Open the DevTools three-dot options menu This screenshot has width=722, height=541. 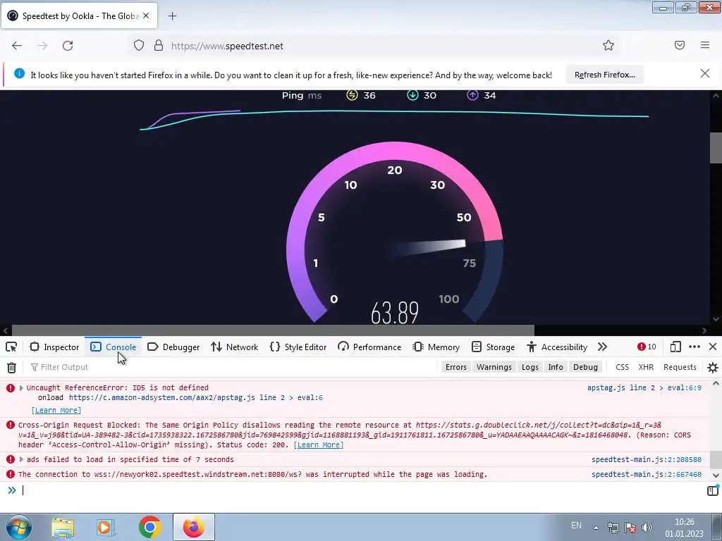pos(695,347)
